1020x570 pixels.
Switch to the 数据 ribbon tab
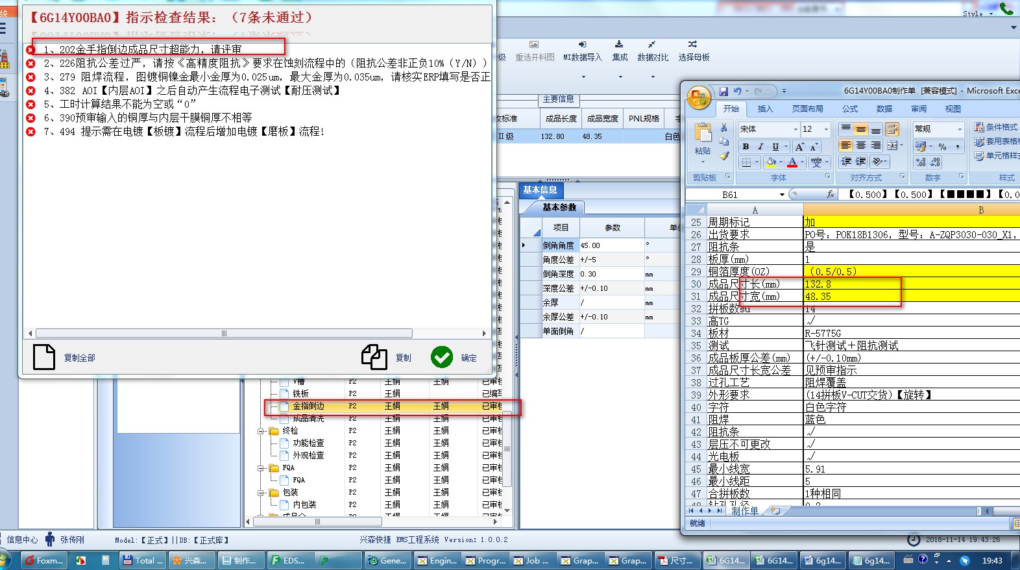884,109
